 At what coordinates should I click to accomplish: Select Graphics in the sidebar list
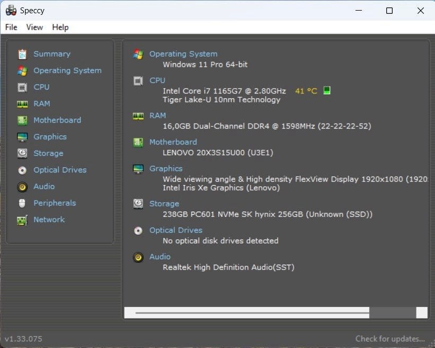[x=50, y=137]
